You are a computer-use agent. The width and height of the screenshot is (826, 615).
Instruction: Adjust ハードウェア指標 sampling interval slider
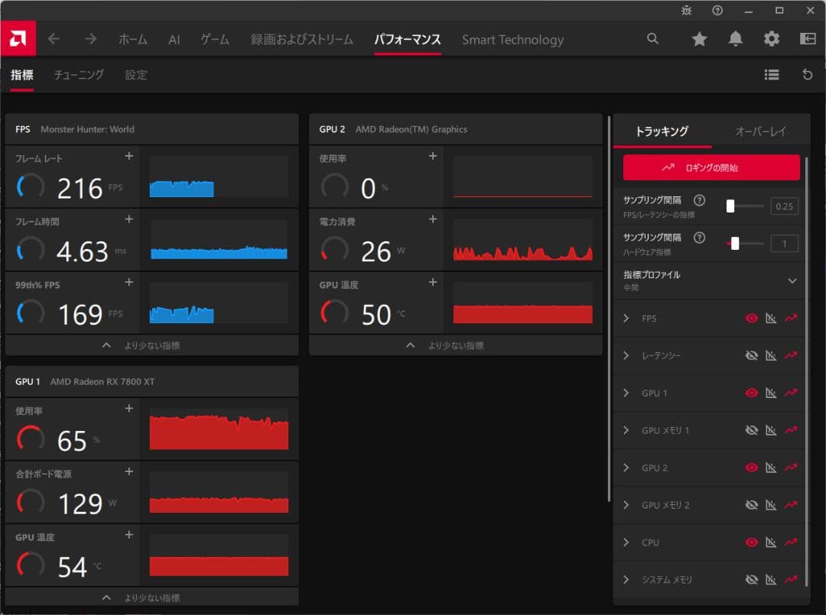tap(745, 243)
